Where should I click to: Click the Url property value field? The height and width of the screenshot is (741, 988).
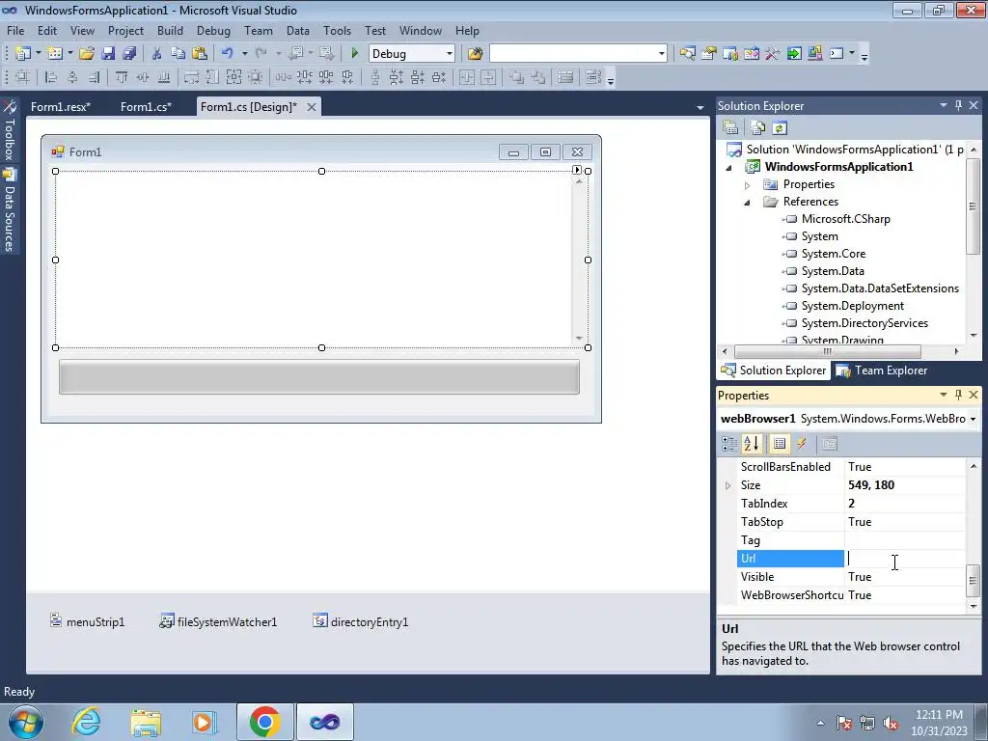[x=904, y=559]
